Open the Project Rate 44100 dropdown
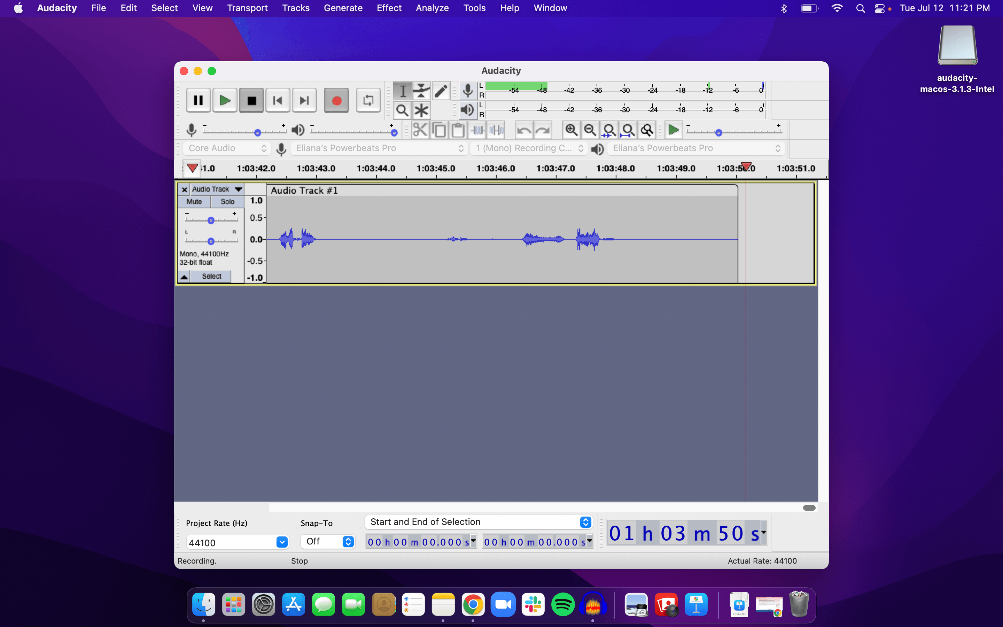The width and height of the screenshot is (1003, 627). coord(282,542)
